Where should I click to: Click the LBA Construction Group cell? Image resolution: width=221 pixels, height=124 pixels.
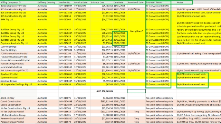(x=18, y=115)
